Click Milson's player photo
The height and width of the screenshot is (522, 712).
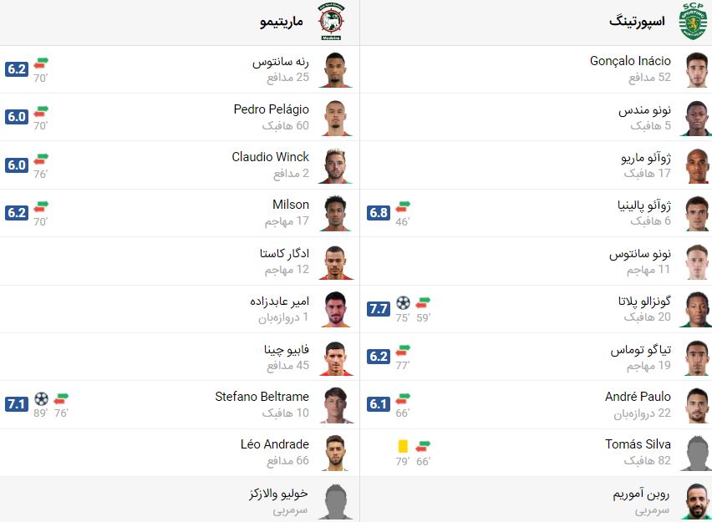[x=334, y=213]
